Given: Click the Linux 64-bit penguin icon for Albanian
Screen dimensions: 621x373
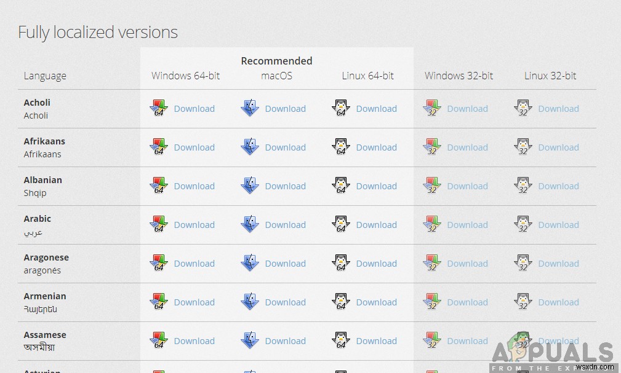Looking at the screenshot, I should click(341, 186).
